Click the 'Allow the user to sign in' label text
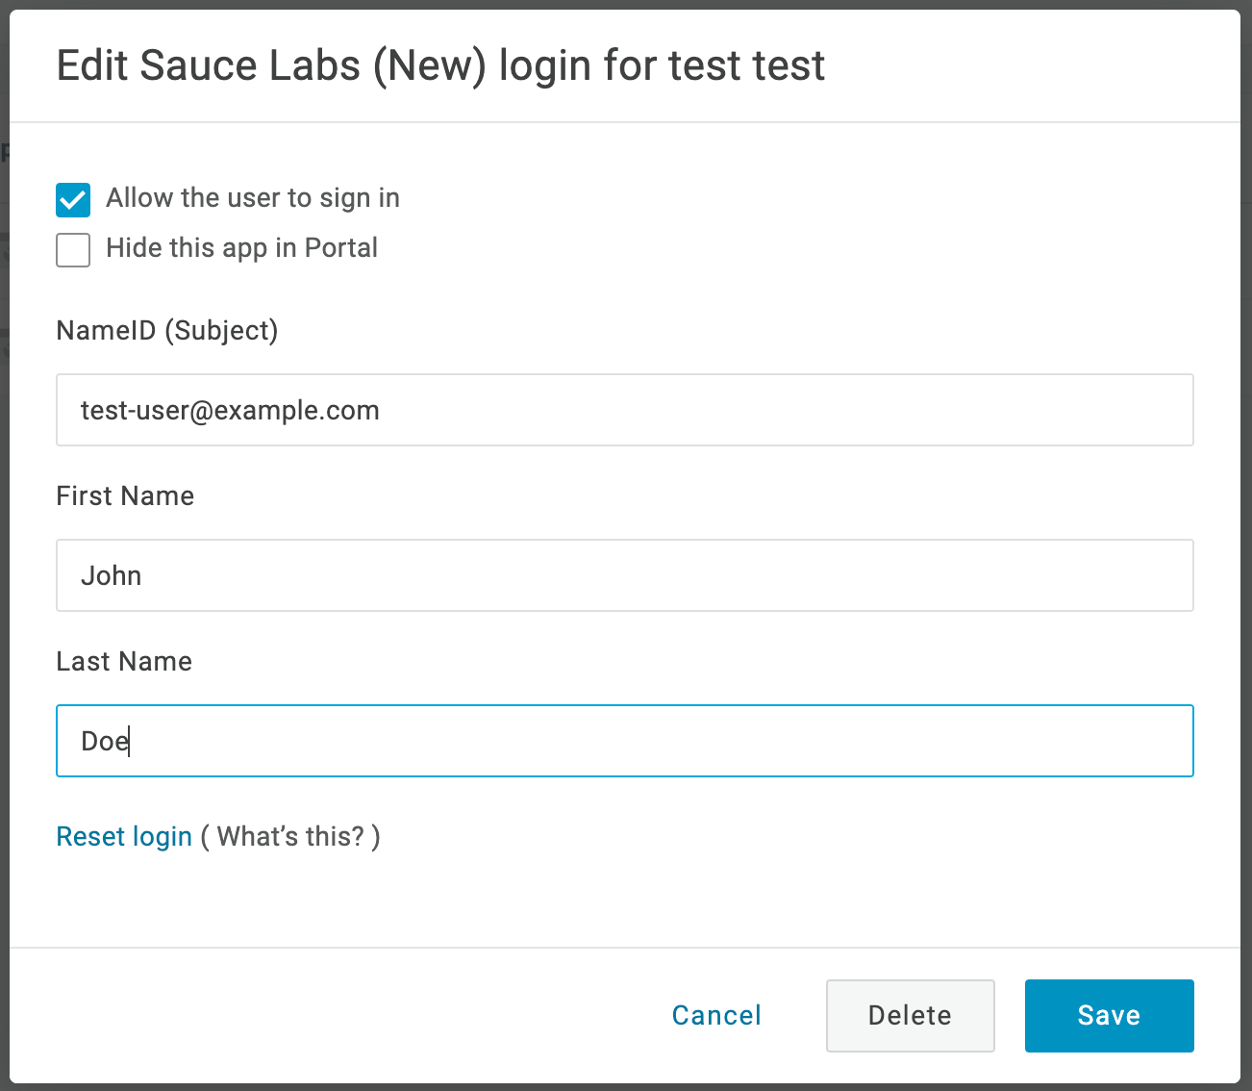 252,198
